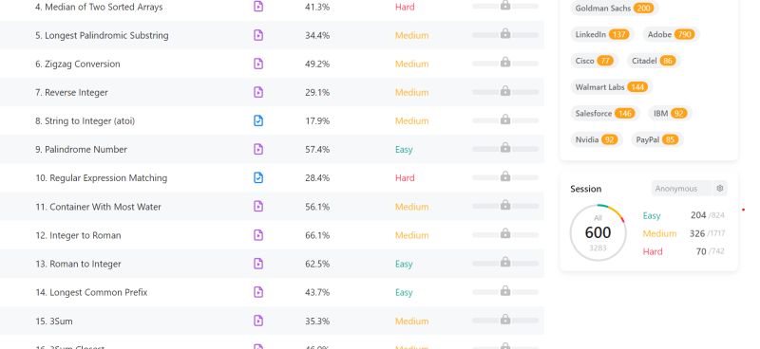Open problem Integer to Roman
The height and width of the screenshot is (349, 760).
coord(78,235)
